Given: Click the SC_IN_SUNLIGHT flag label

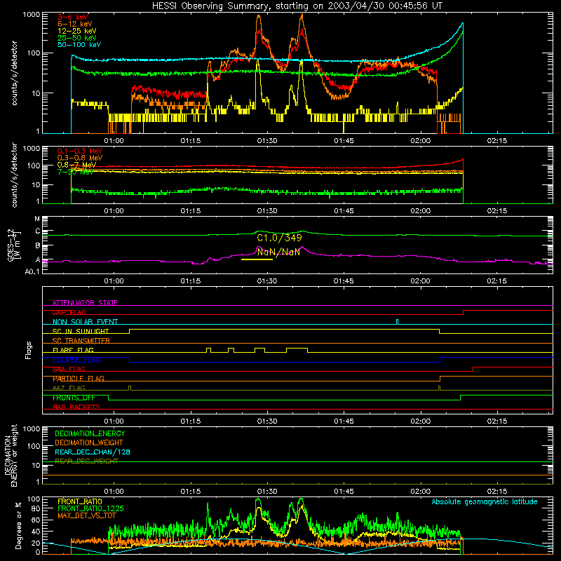Looking at the screenshot, I should click(x=81, y=331).
